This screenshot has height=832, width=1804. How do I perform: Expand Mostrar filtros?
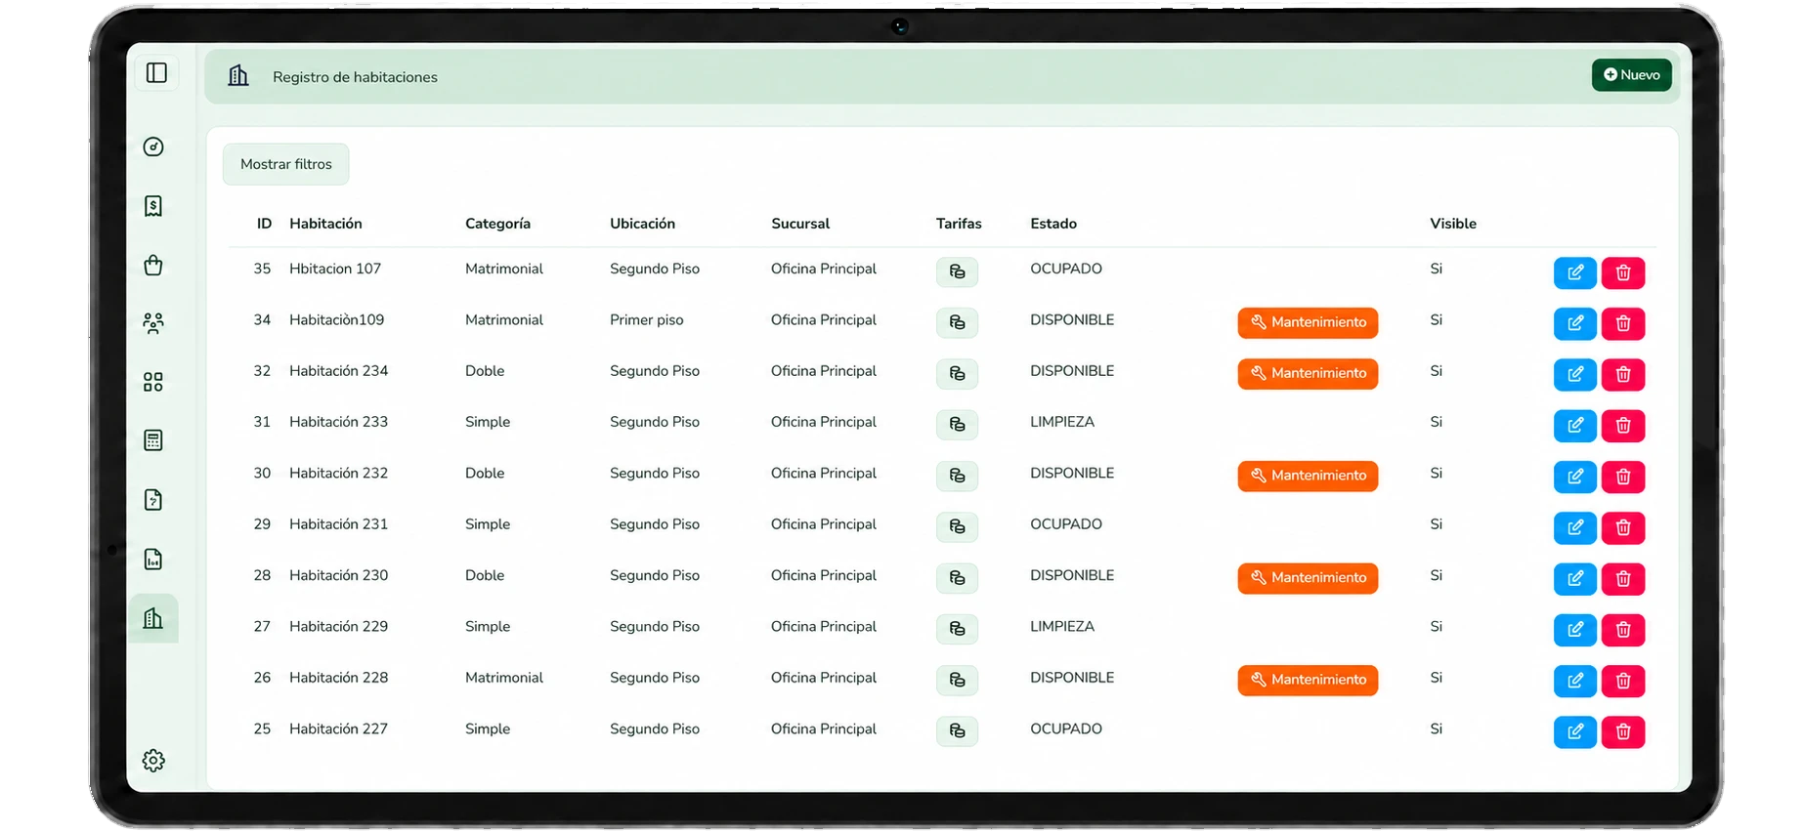click(x=285, y=164)
